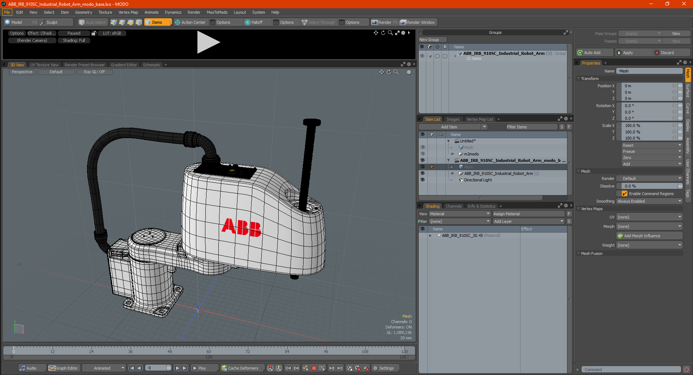Viewport: 693px width, 375px height.
Task: Switch to UV Texture View tab
Action: click(44, 65)
